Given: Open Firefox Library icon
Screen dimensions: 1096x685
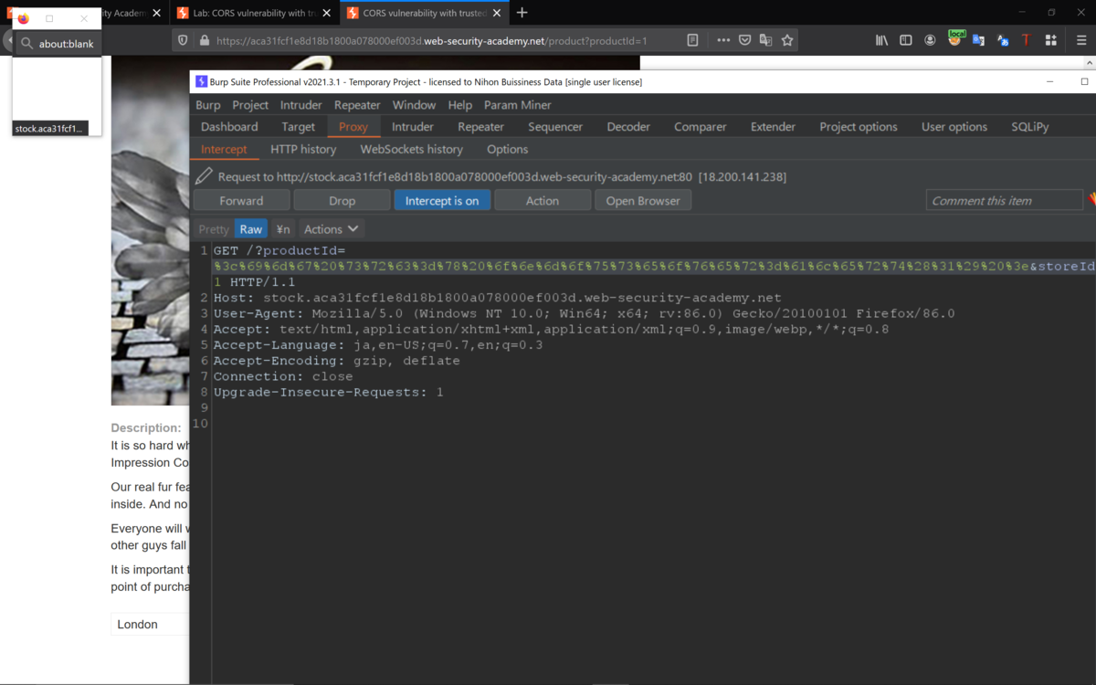Looking at the screenshot, I should tap(881, 40).
